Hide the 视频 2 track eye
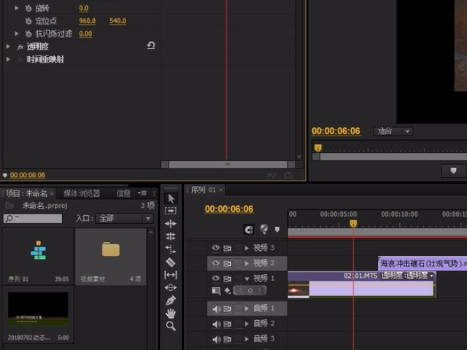 216,262
